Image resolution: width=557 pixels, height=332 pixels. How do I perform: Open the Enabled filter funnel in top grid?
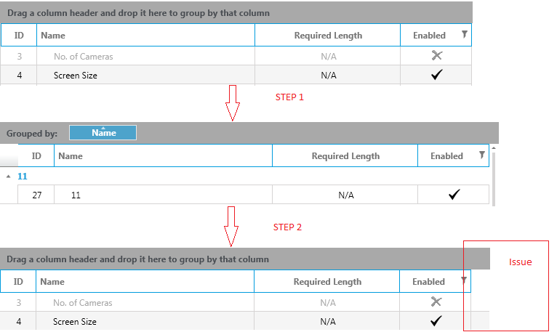(x=465, y=34)
